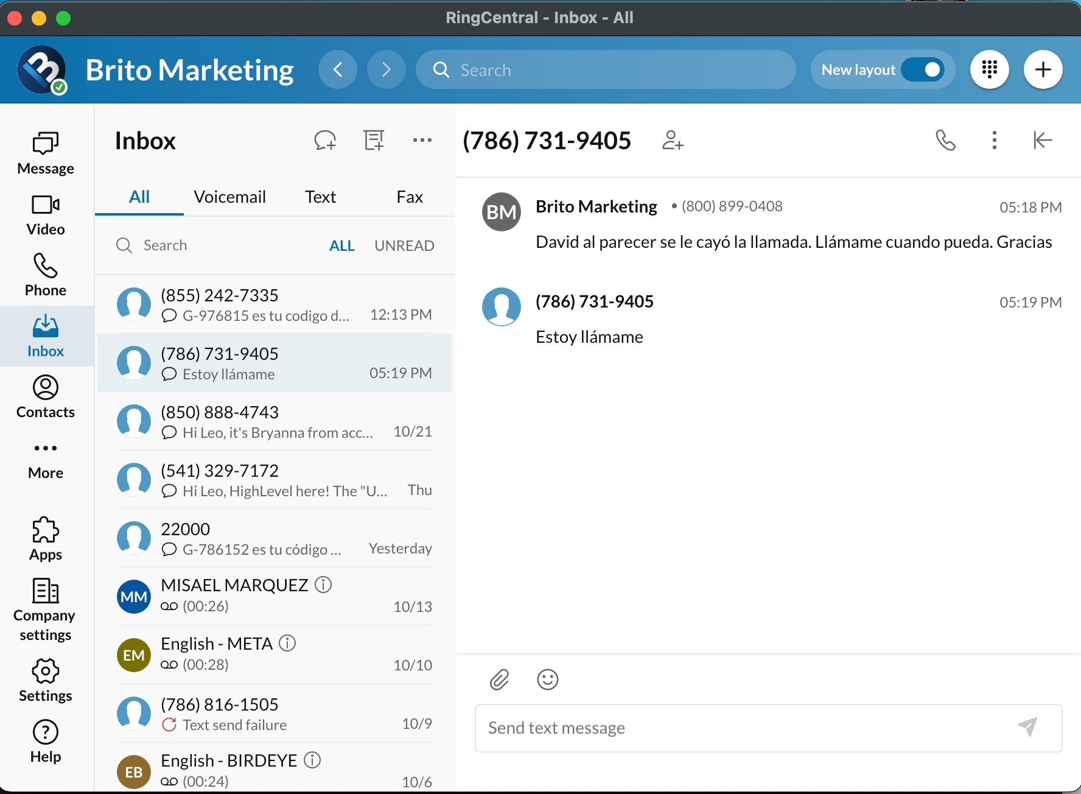This screenshot has width=1081, height=794.
Task: Open Contacts from the sidebar
Action: click(46, 397)
